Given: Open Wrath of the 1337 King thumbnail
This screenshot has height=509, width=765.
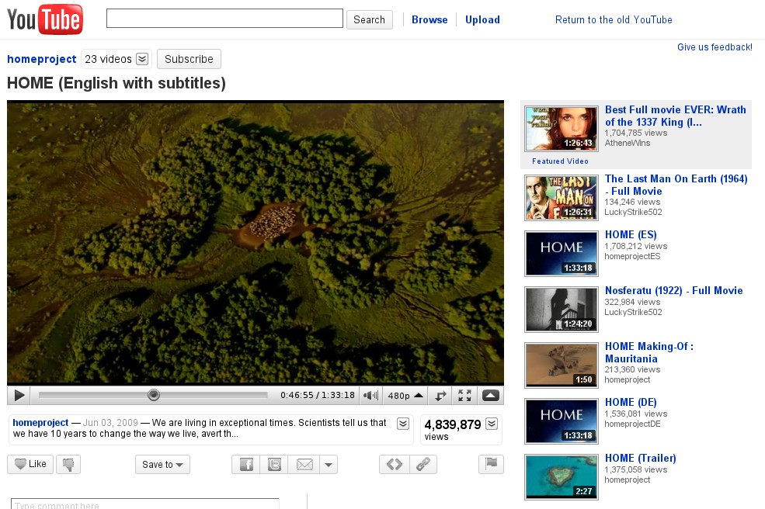Looking at the screenshot, I should (561, 129).
